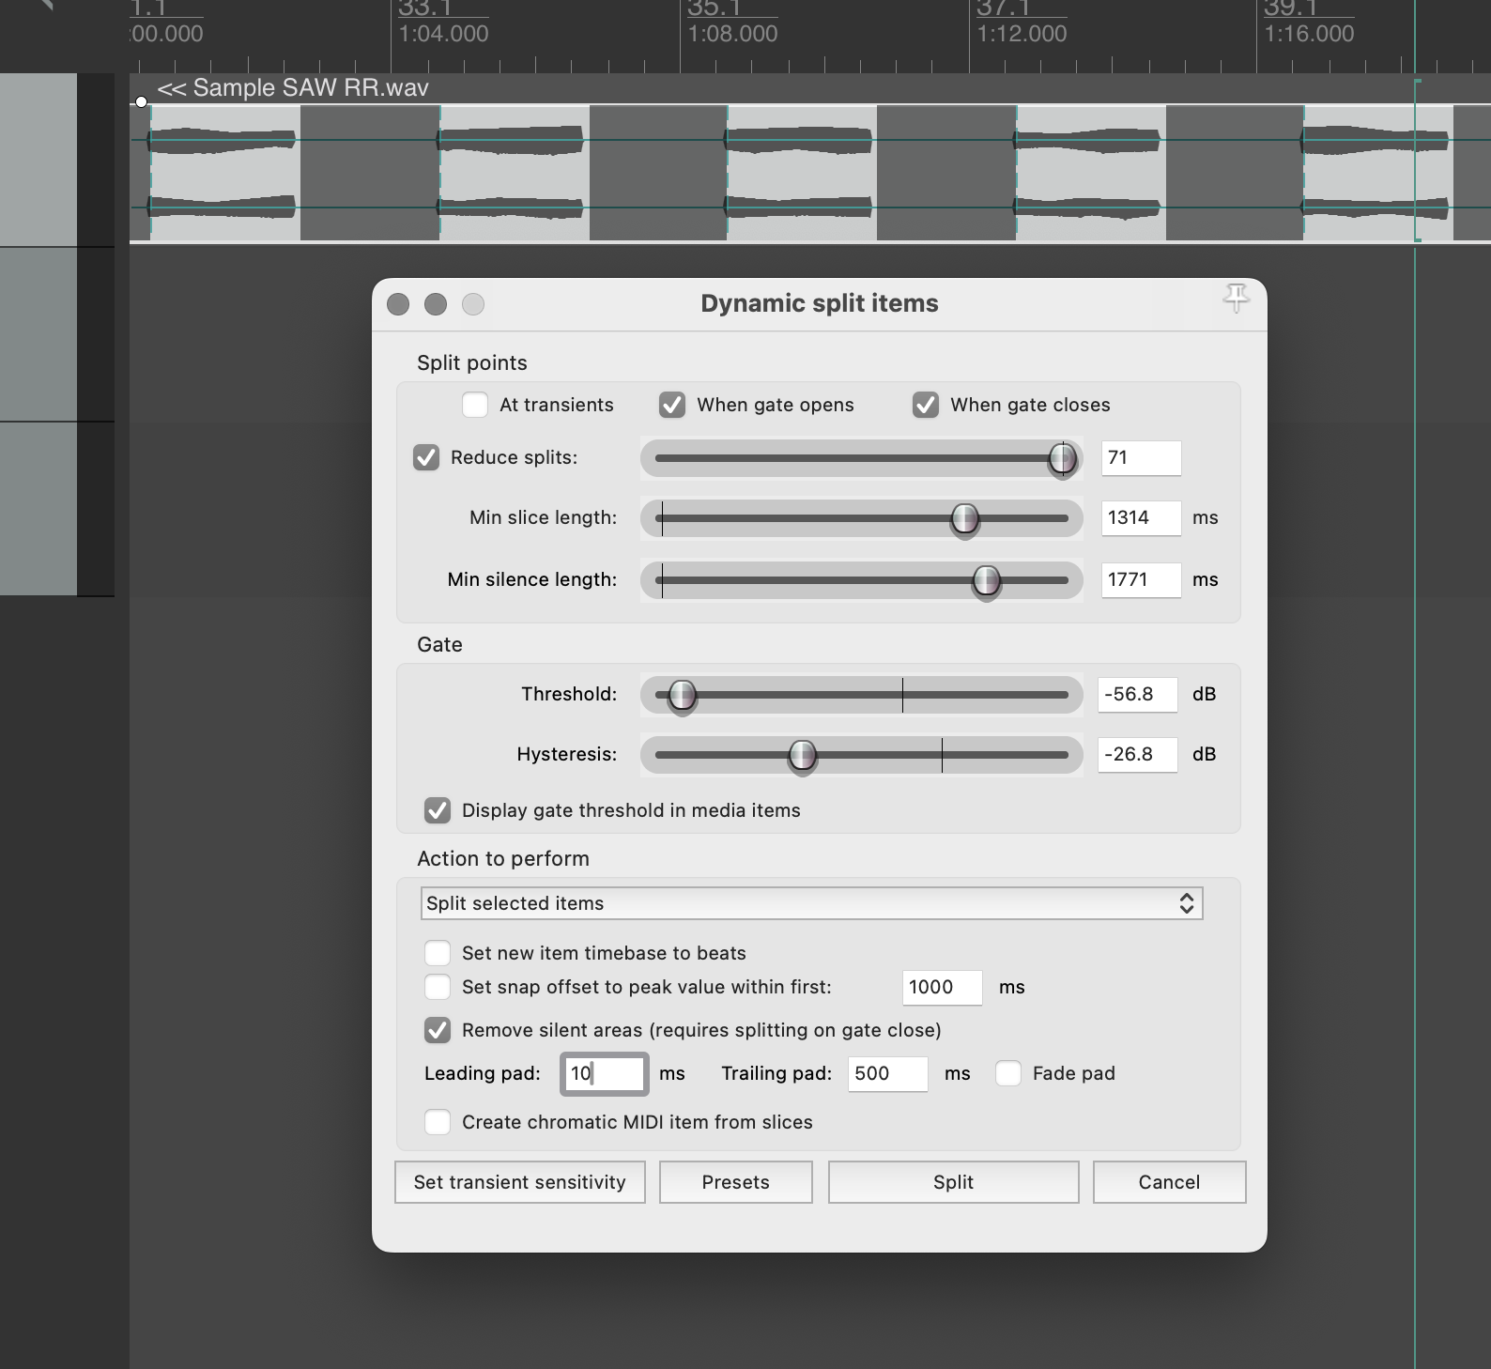Click timeline ruler at 1:08.000
The image size is (1491, 1369).
732,34
